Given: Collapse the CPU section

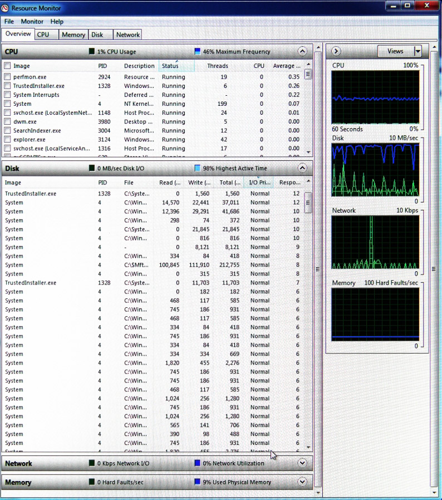Looking at the screenshot, I should coord(302,51).
